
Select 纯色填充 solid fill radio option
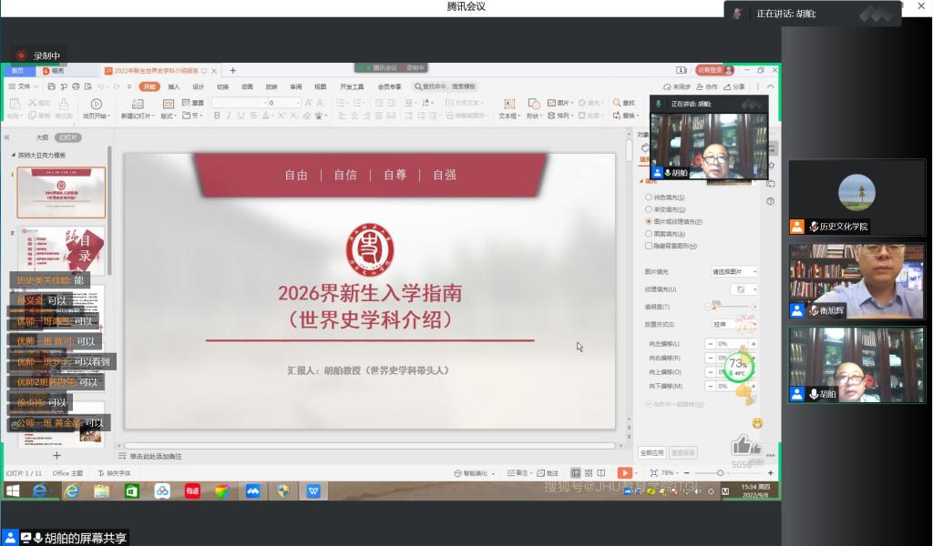649,197
